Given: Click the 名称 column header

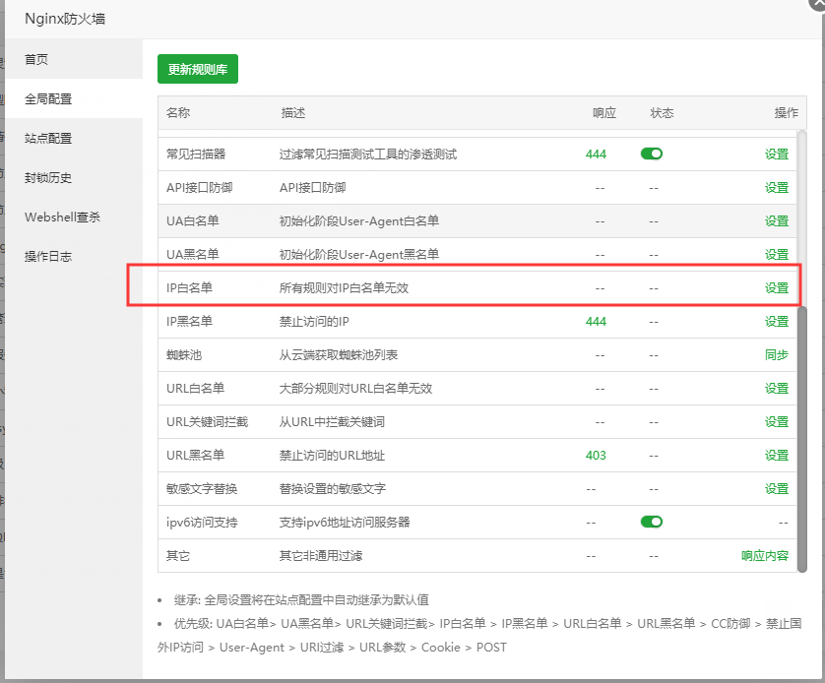Looking at the screenshot, I should coord(178,112).
